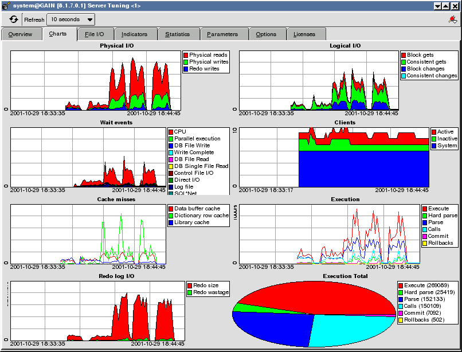Switch to the Options tab

click(266, 34)
